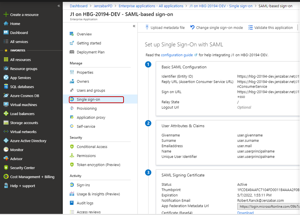300x215 pixels.
Task: Collapse the application resource menu
Action: (134, 26)
